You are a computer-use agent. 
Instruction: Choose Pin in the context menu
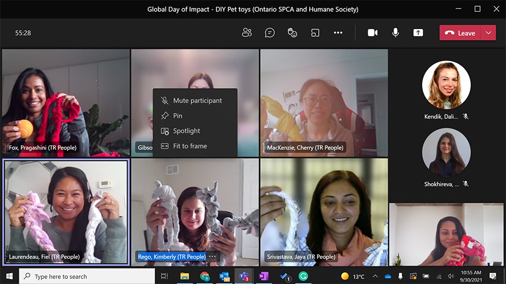[178, 116]
